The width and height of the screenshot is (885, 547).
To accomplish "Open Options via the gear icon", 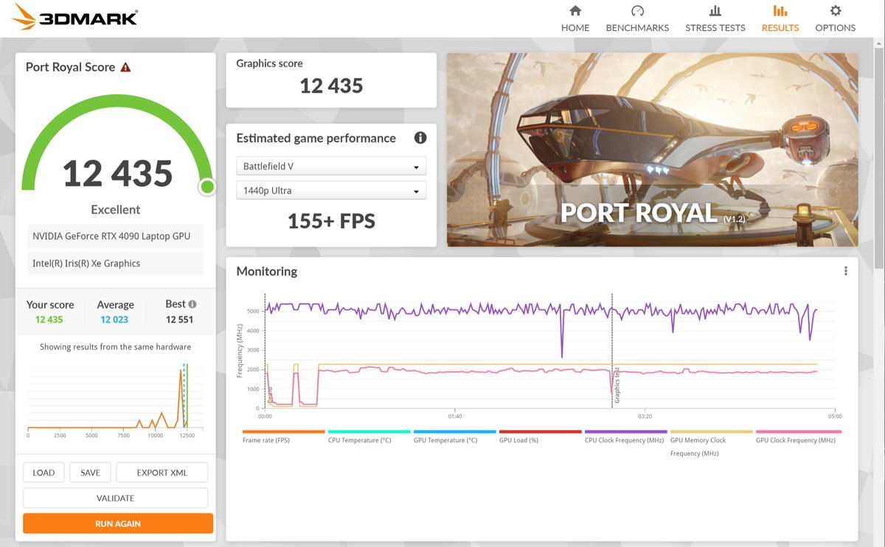I will 835,11.
